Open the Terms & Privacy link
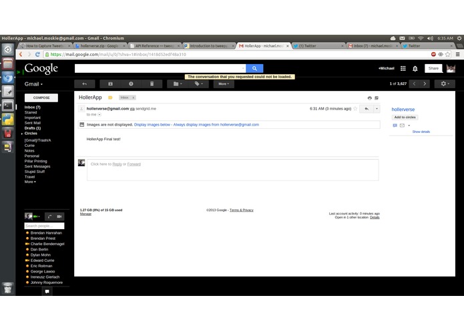464x330 pixels. point(242,210)
